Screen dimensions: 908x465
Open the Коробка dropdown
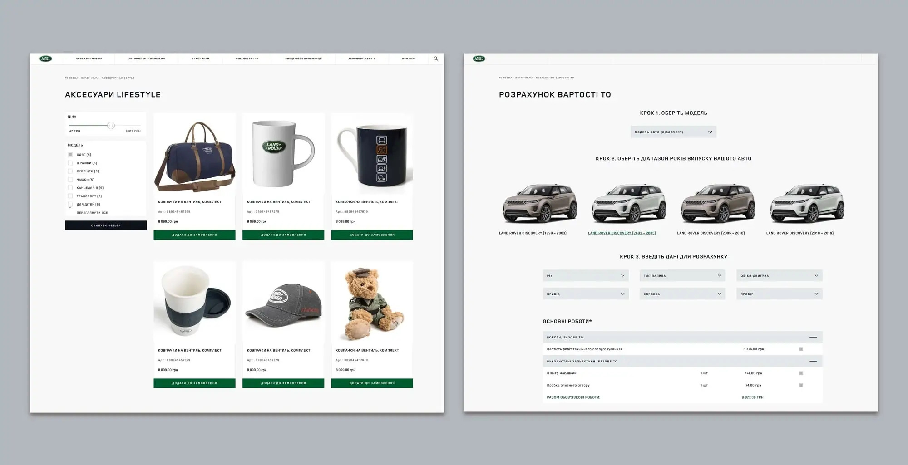pos(682,294)
